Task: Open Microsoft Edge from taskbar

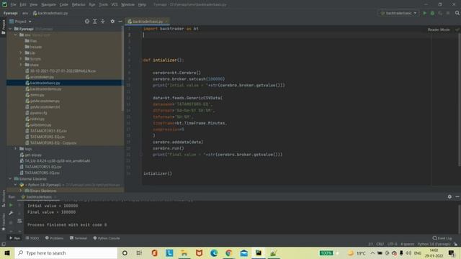Action: coord(214,253)
